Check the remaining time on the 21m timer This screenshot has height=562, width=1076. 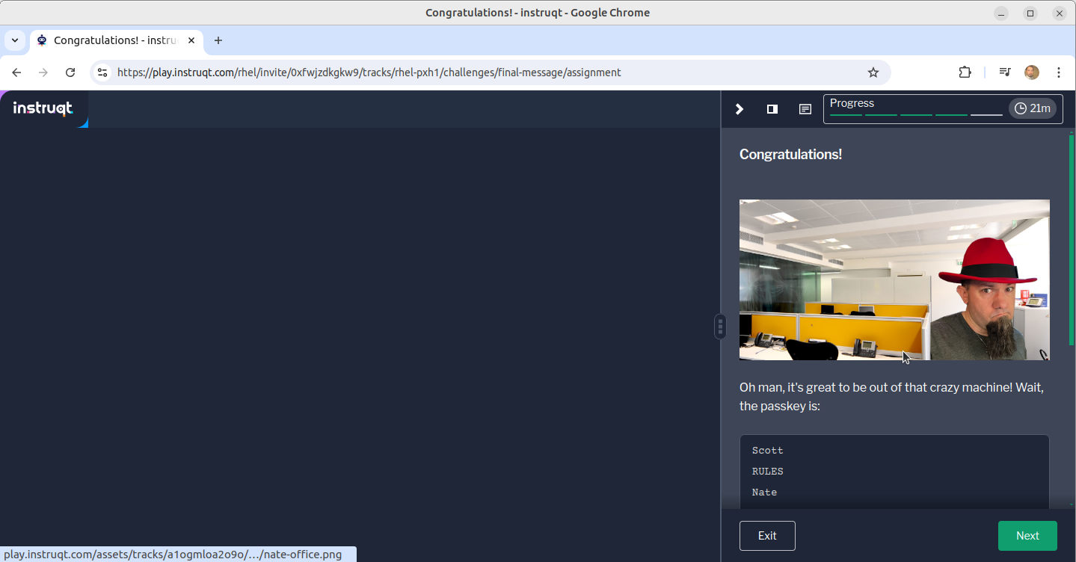[x=1032, y=108]
